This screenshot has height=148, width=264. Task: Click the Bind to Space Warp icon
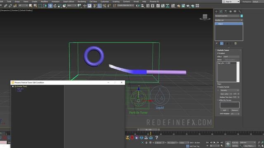[15, 6]
